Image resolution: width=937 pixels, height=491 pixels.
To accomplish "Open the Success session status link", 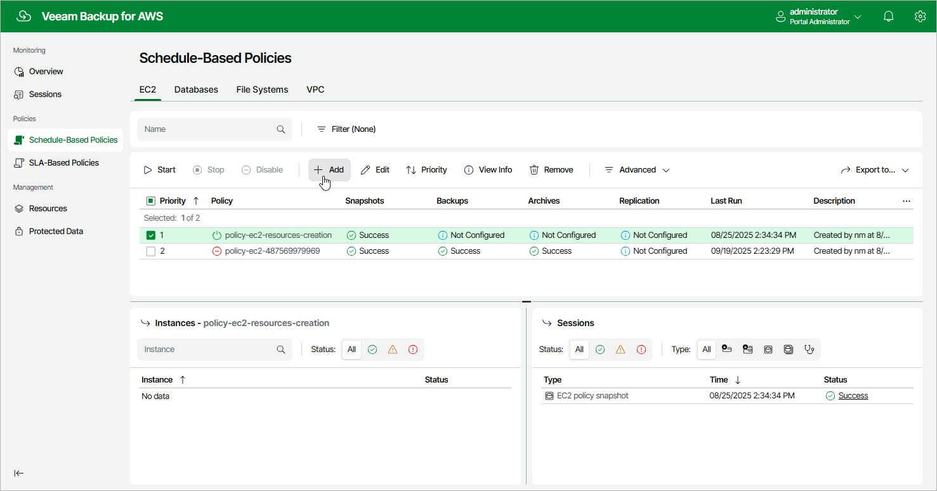I will pos(853,396).
